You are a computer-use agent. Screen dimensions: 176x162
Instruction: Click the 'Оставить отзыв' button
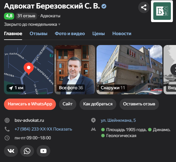[x=139, y=104]
